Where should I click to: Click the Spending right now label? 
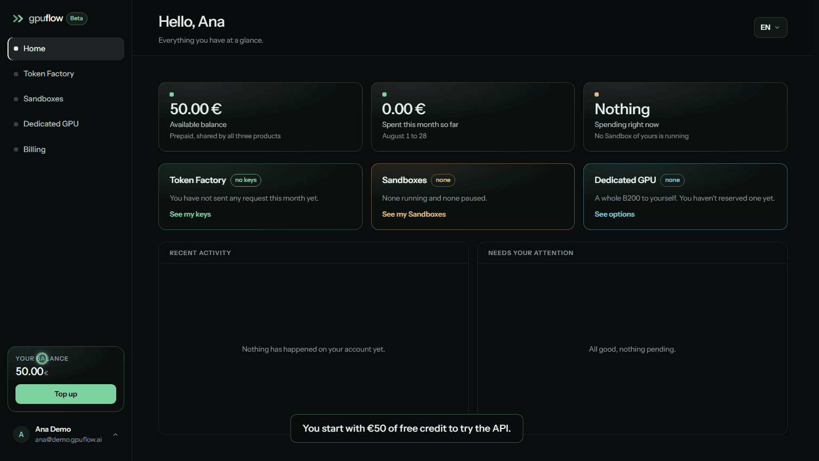click(627, 124)
